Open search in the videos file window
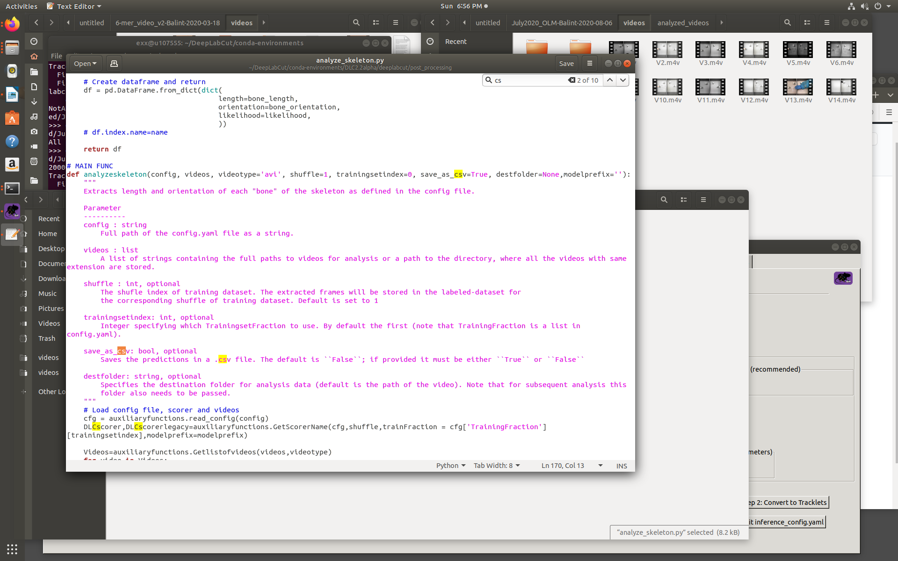 (x=788, y=22)
